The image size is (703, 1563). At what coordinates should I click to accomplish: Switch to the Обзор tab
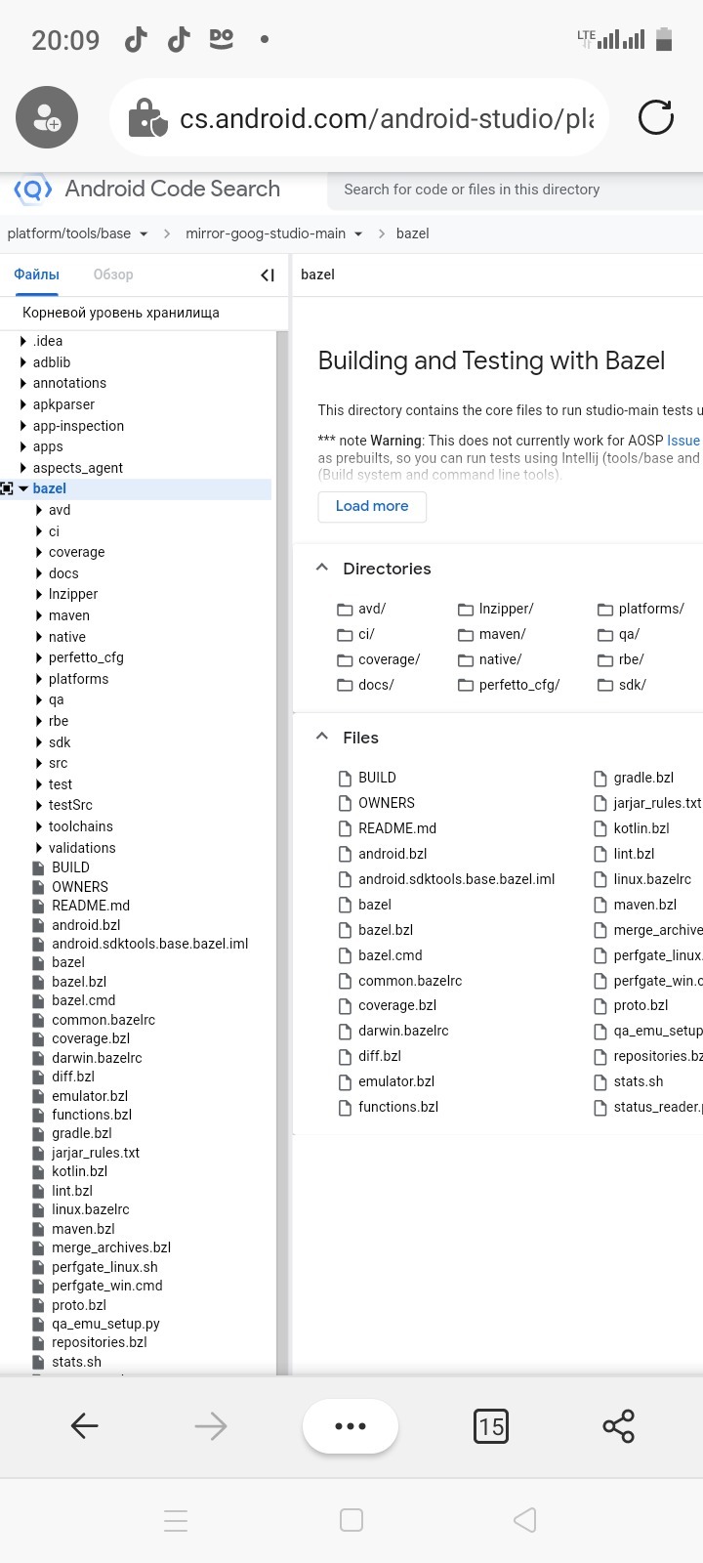(113, 275)
